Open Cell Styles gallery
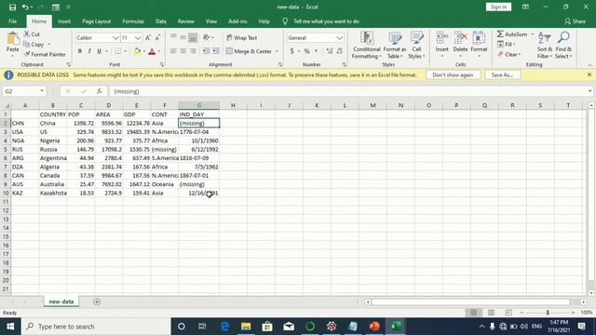Image resolution: width=596 pixels, height=335 pixels. click(x=416, y=46)
